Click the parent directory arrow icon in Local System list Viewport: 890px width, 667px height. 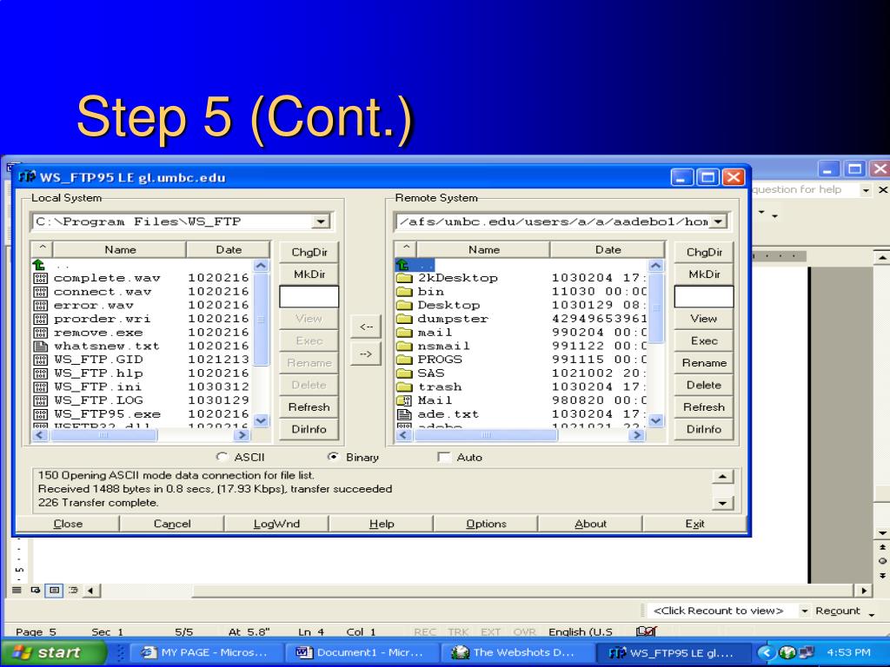tap(39, 264)
